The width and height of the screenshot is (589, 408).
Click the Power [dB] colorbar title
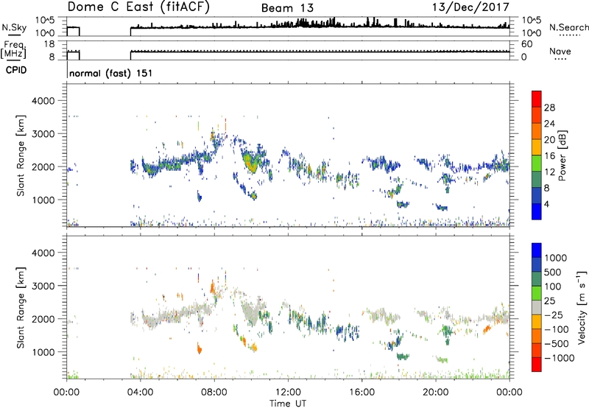562,155
